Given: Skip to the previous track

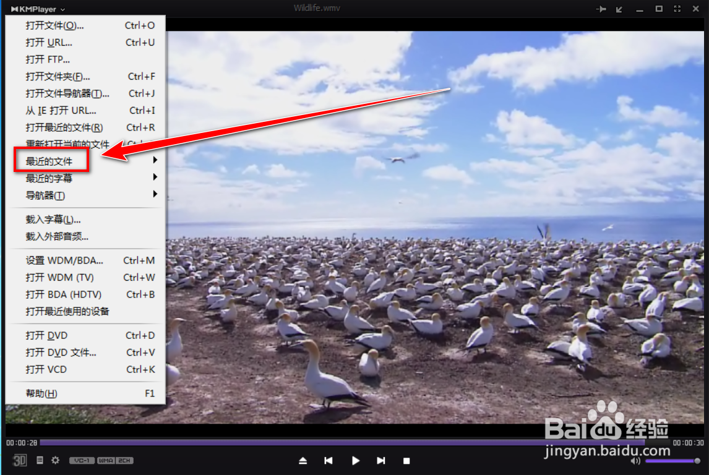Looking at the screenshot, I should click(x=329, y=461).
